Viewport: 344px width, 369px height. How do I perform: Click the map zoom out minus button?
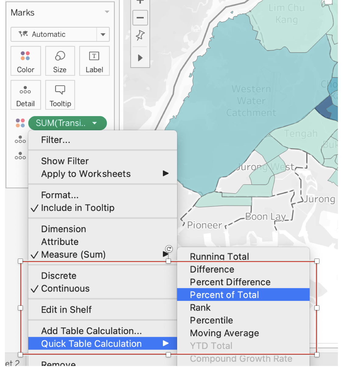point(140,18)
